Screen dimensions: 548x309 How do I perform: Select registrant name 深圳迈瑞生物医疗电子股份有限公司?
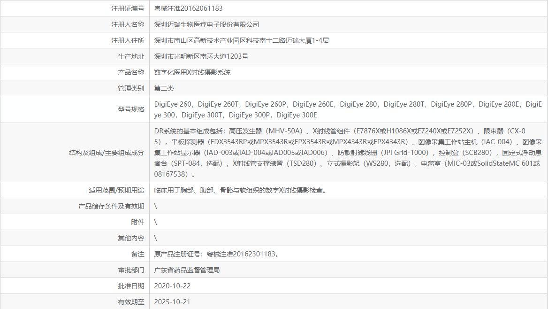(x=206, y=24)
